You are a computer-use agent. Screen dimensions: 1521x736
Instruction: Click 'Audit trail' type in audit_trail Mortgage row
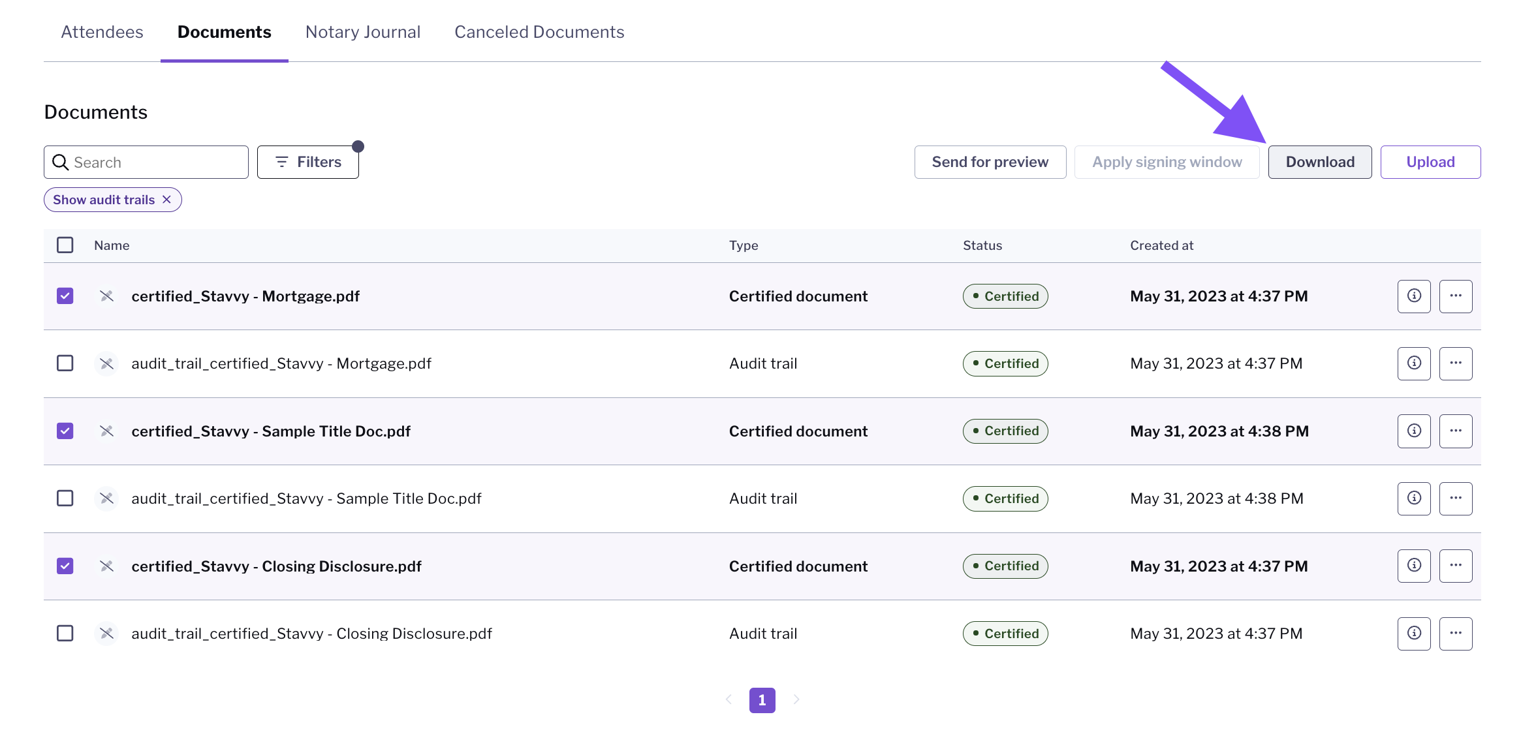click(x=763, y=363)
